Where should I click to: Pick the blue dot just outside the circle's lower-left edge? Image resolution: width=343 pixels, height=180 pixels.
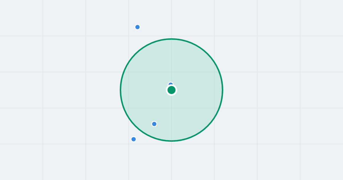[133, 139]
